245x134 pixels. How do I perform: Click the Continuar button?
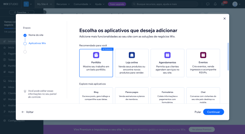[x=213, y=112]
